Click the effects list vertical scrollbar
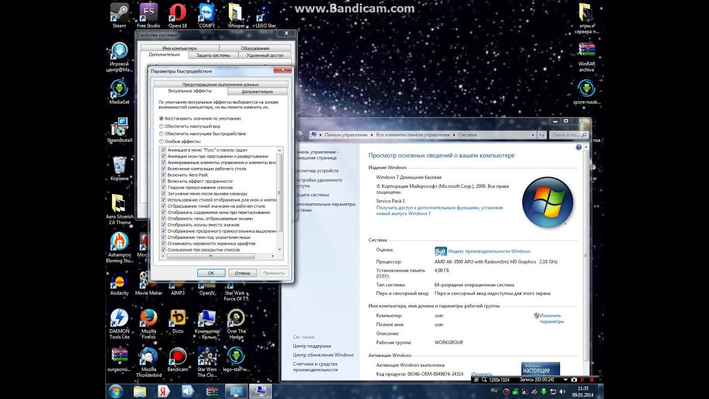The height and width of the screenshot is (399, 709). [x=280, y=201]
